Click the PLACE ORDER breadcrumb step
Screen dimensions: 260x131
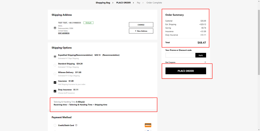123,3
